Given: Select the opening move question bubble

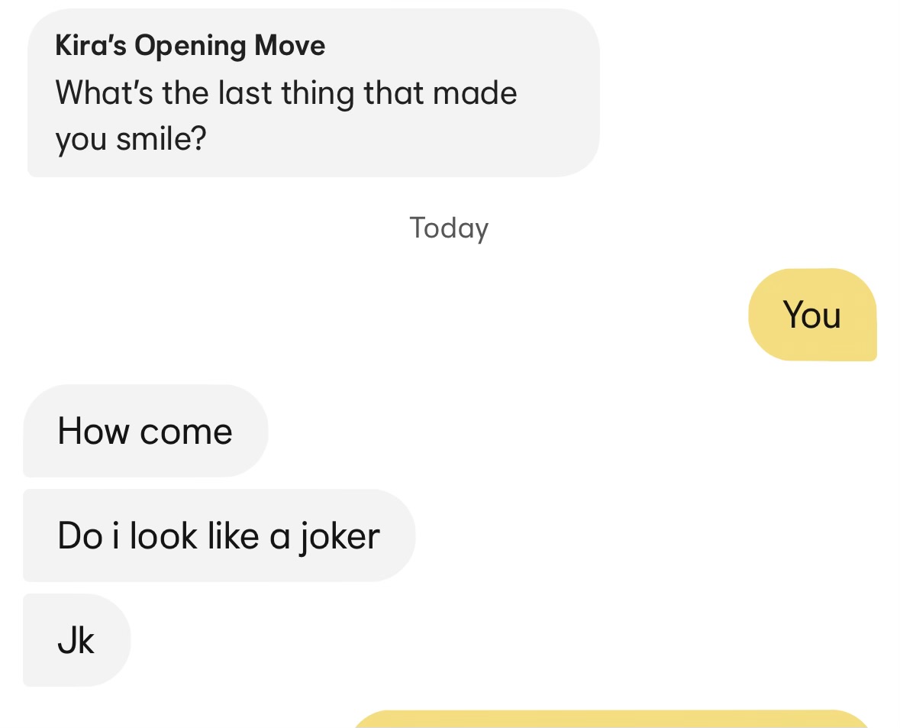Looking at the screenshot, I should (314, 92).
